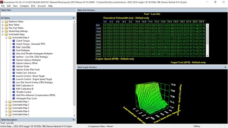Expand the Switchable Map 5 folder
The height and width of the screenshot is (128, 228).
(x=6, y=115)
